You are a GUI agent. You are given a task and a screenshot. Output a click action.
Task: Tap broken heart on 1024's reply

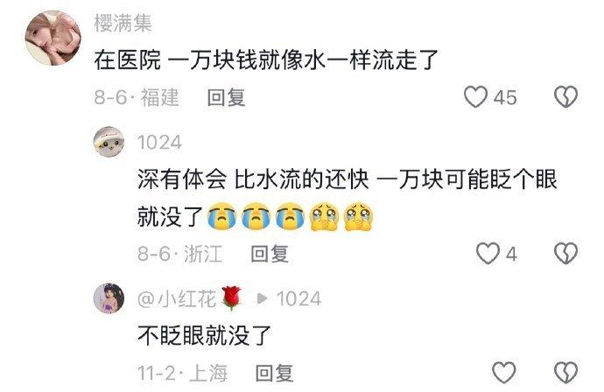[565, 254]
